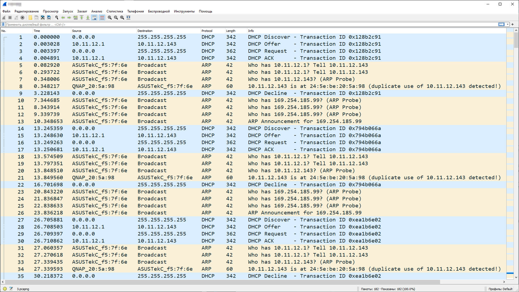The width and height of the screenshot is (519, 292).
Task: Select packet 35 DHCP Decline row
Action: pos(253,276)
